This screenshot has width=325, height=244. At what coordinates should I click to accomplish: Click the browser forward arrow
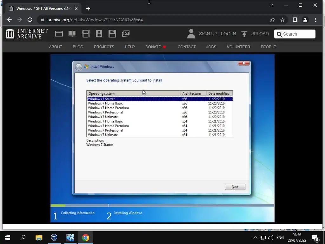[20, 20]
